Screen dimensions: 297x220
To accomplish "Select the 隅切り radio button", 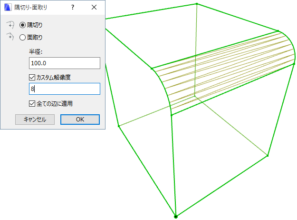I will [x=22, y=25].
